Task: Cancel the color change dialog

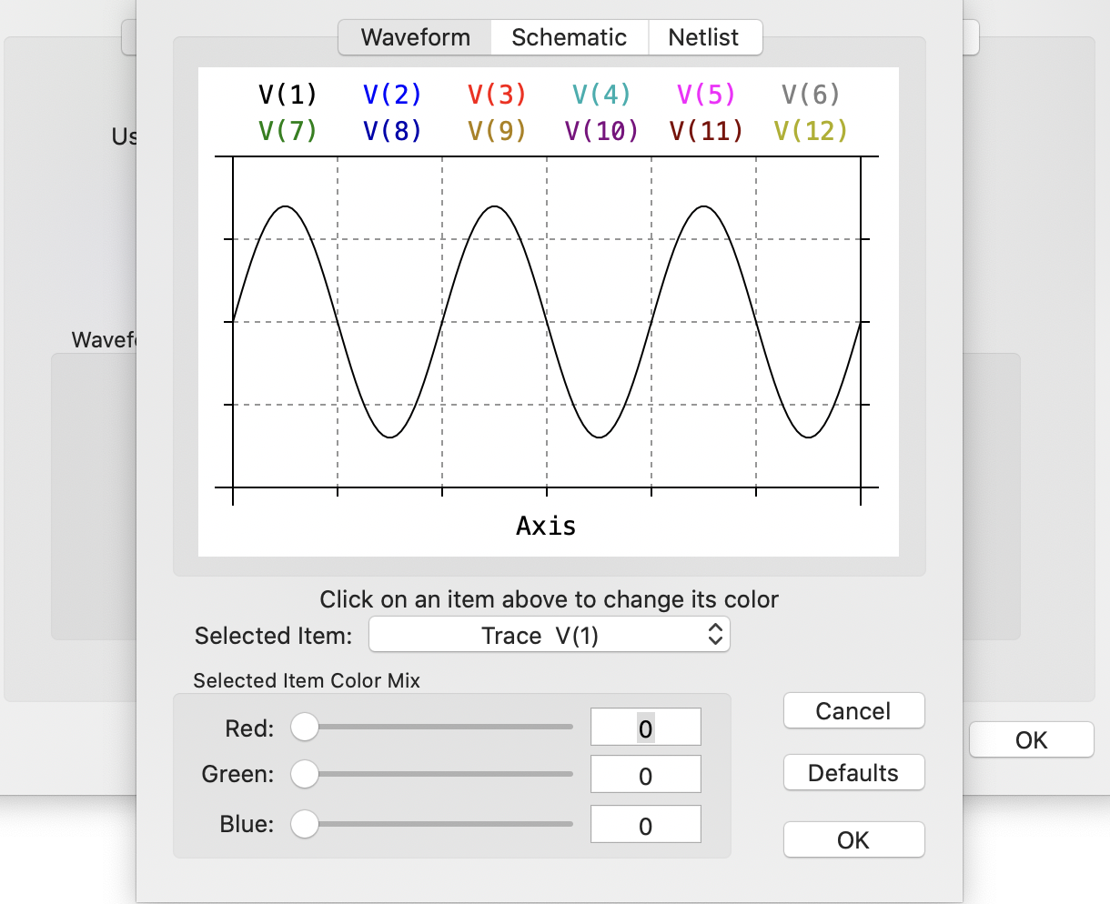Action: point(853,710)
